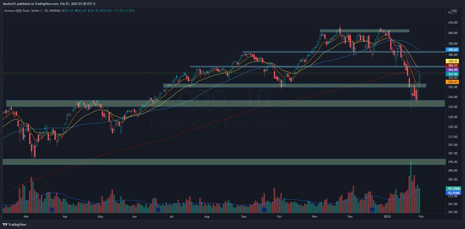Image resolution: width=465 pixels, height=229 pixels.
Task: Click the Dec label on time axis
Action: point(350,217)
